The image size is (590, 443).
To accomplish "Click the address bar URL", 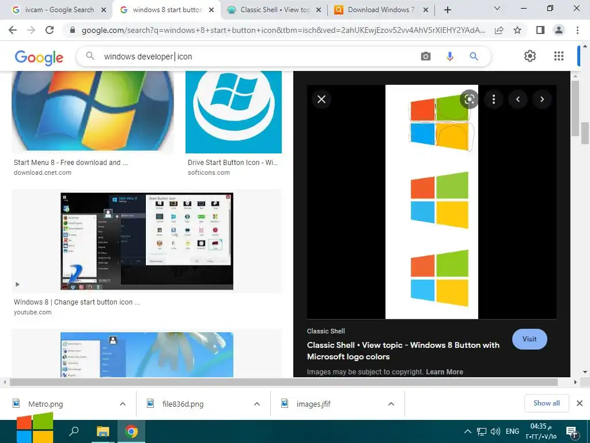I will click(283, 31).
